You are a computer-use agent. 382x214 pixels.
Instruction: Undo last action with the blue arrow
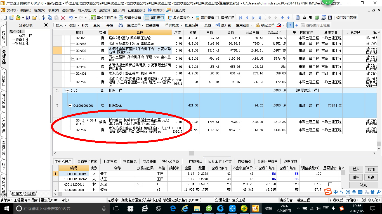[71, 18]
